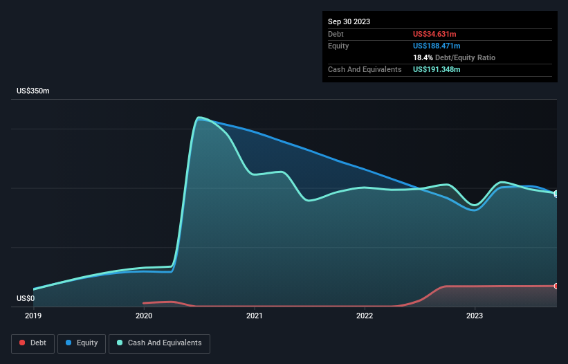Screen dimensions: 568x364
Task: Click the Cash And Equivalents tooltip label
Action: 365,69
